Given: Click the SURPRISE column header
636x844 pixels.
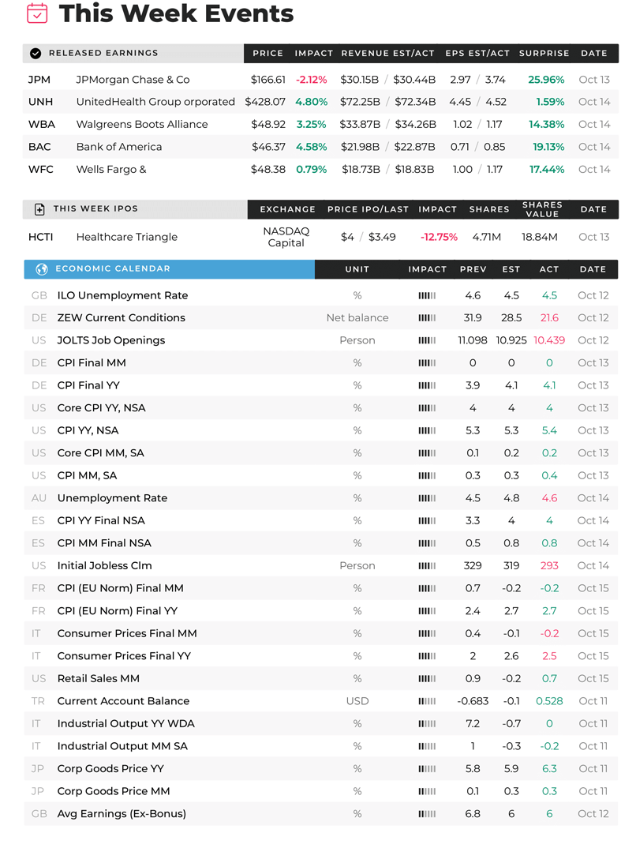Looking at the screenshot, I should pyautogui.click(x=544, y=53).
